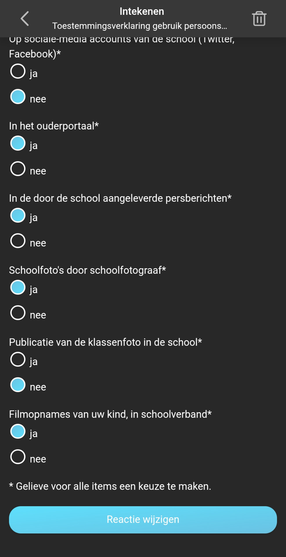Select 'ja' for Publicatie van de klassenfoto
The height and width of the screenshot is (557, 286).
pyautogui.click(x=18, y=359)
